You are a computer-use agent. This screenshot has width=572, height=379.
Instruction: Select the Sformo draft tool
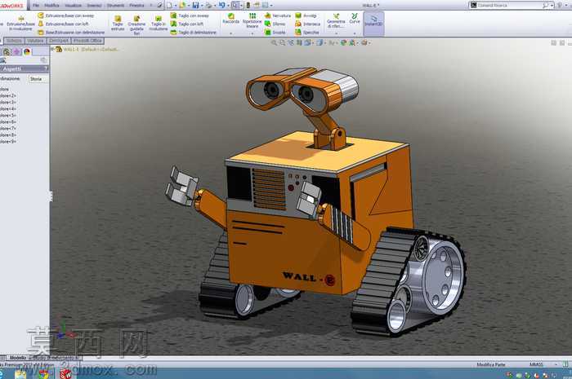[x=275, y=24]
